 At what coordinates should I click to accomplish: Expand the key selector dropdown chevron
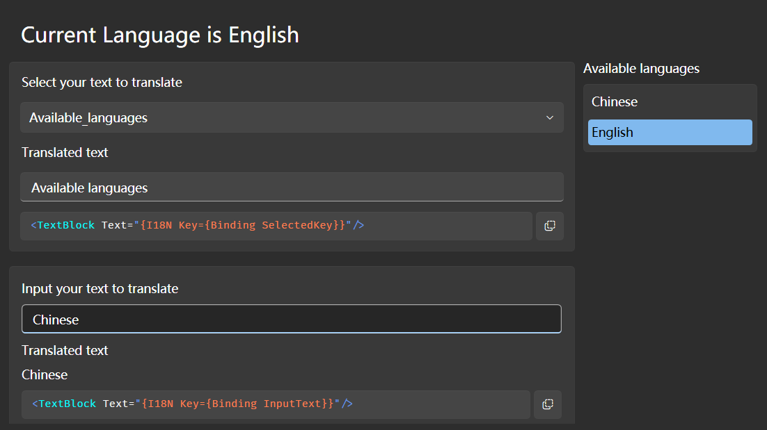(x=550, y=117)
